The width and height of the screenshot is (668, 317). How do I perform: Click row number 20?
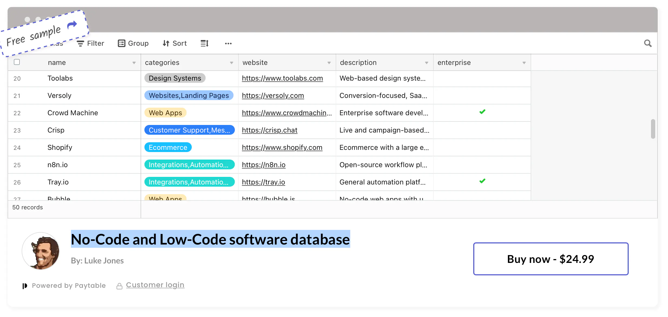click(17, 79)
